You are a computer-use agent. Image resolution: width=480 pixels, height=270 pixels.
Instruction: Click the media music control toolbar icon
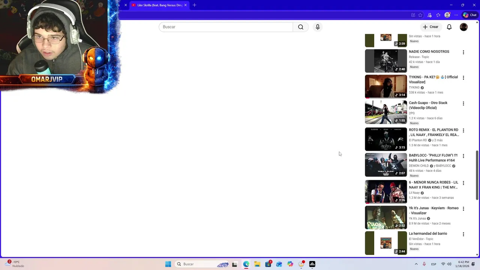pyautogui.click(x=429, y=15)
